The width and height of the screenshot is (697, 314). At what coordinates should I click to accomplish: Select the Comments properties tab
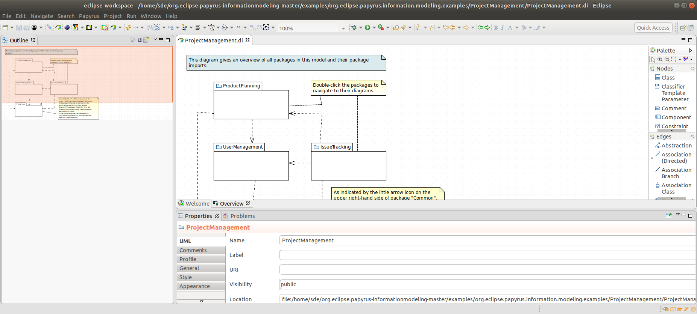click(x=201, y=250)
